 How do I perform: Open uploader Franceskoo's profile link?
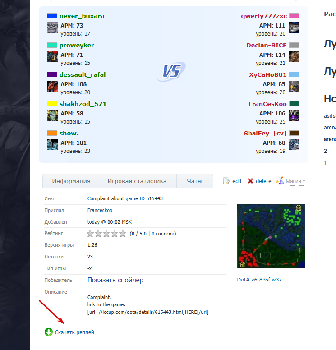pyautogui.click(x=100, y=210)
